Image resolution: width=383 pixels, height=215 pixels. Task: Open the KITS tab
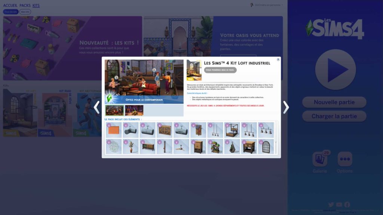click(36, 5)
